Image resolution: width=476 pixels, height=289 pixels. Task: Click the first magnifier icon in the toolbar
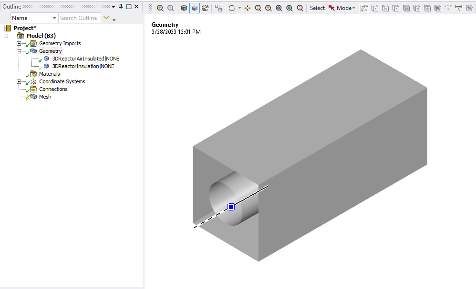(160, 8)
